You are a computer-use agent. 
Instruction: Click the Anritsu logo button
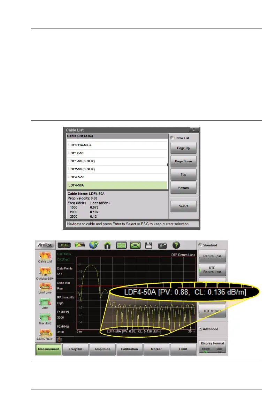pyautogui.click(x=45, y=245)
